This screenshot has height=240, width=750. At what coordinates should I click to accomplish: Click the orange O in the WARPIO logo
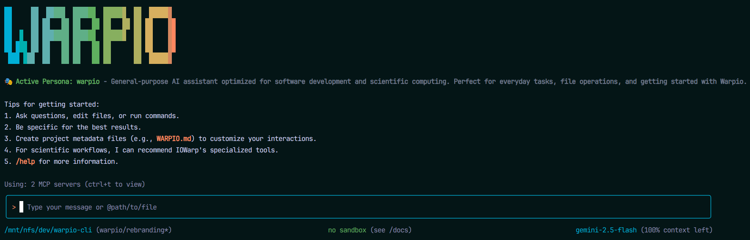pyautogui.click(x=160, y=36)
